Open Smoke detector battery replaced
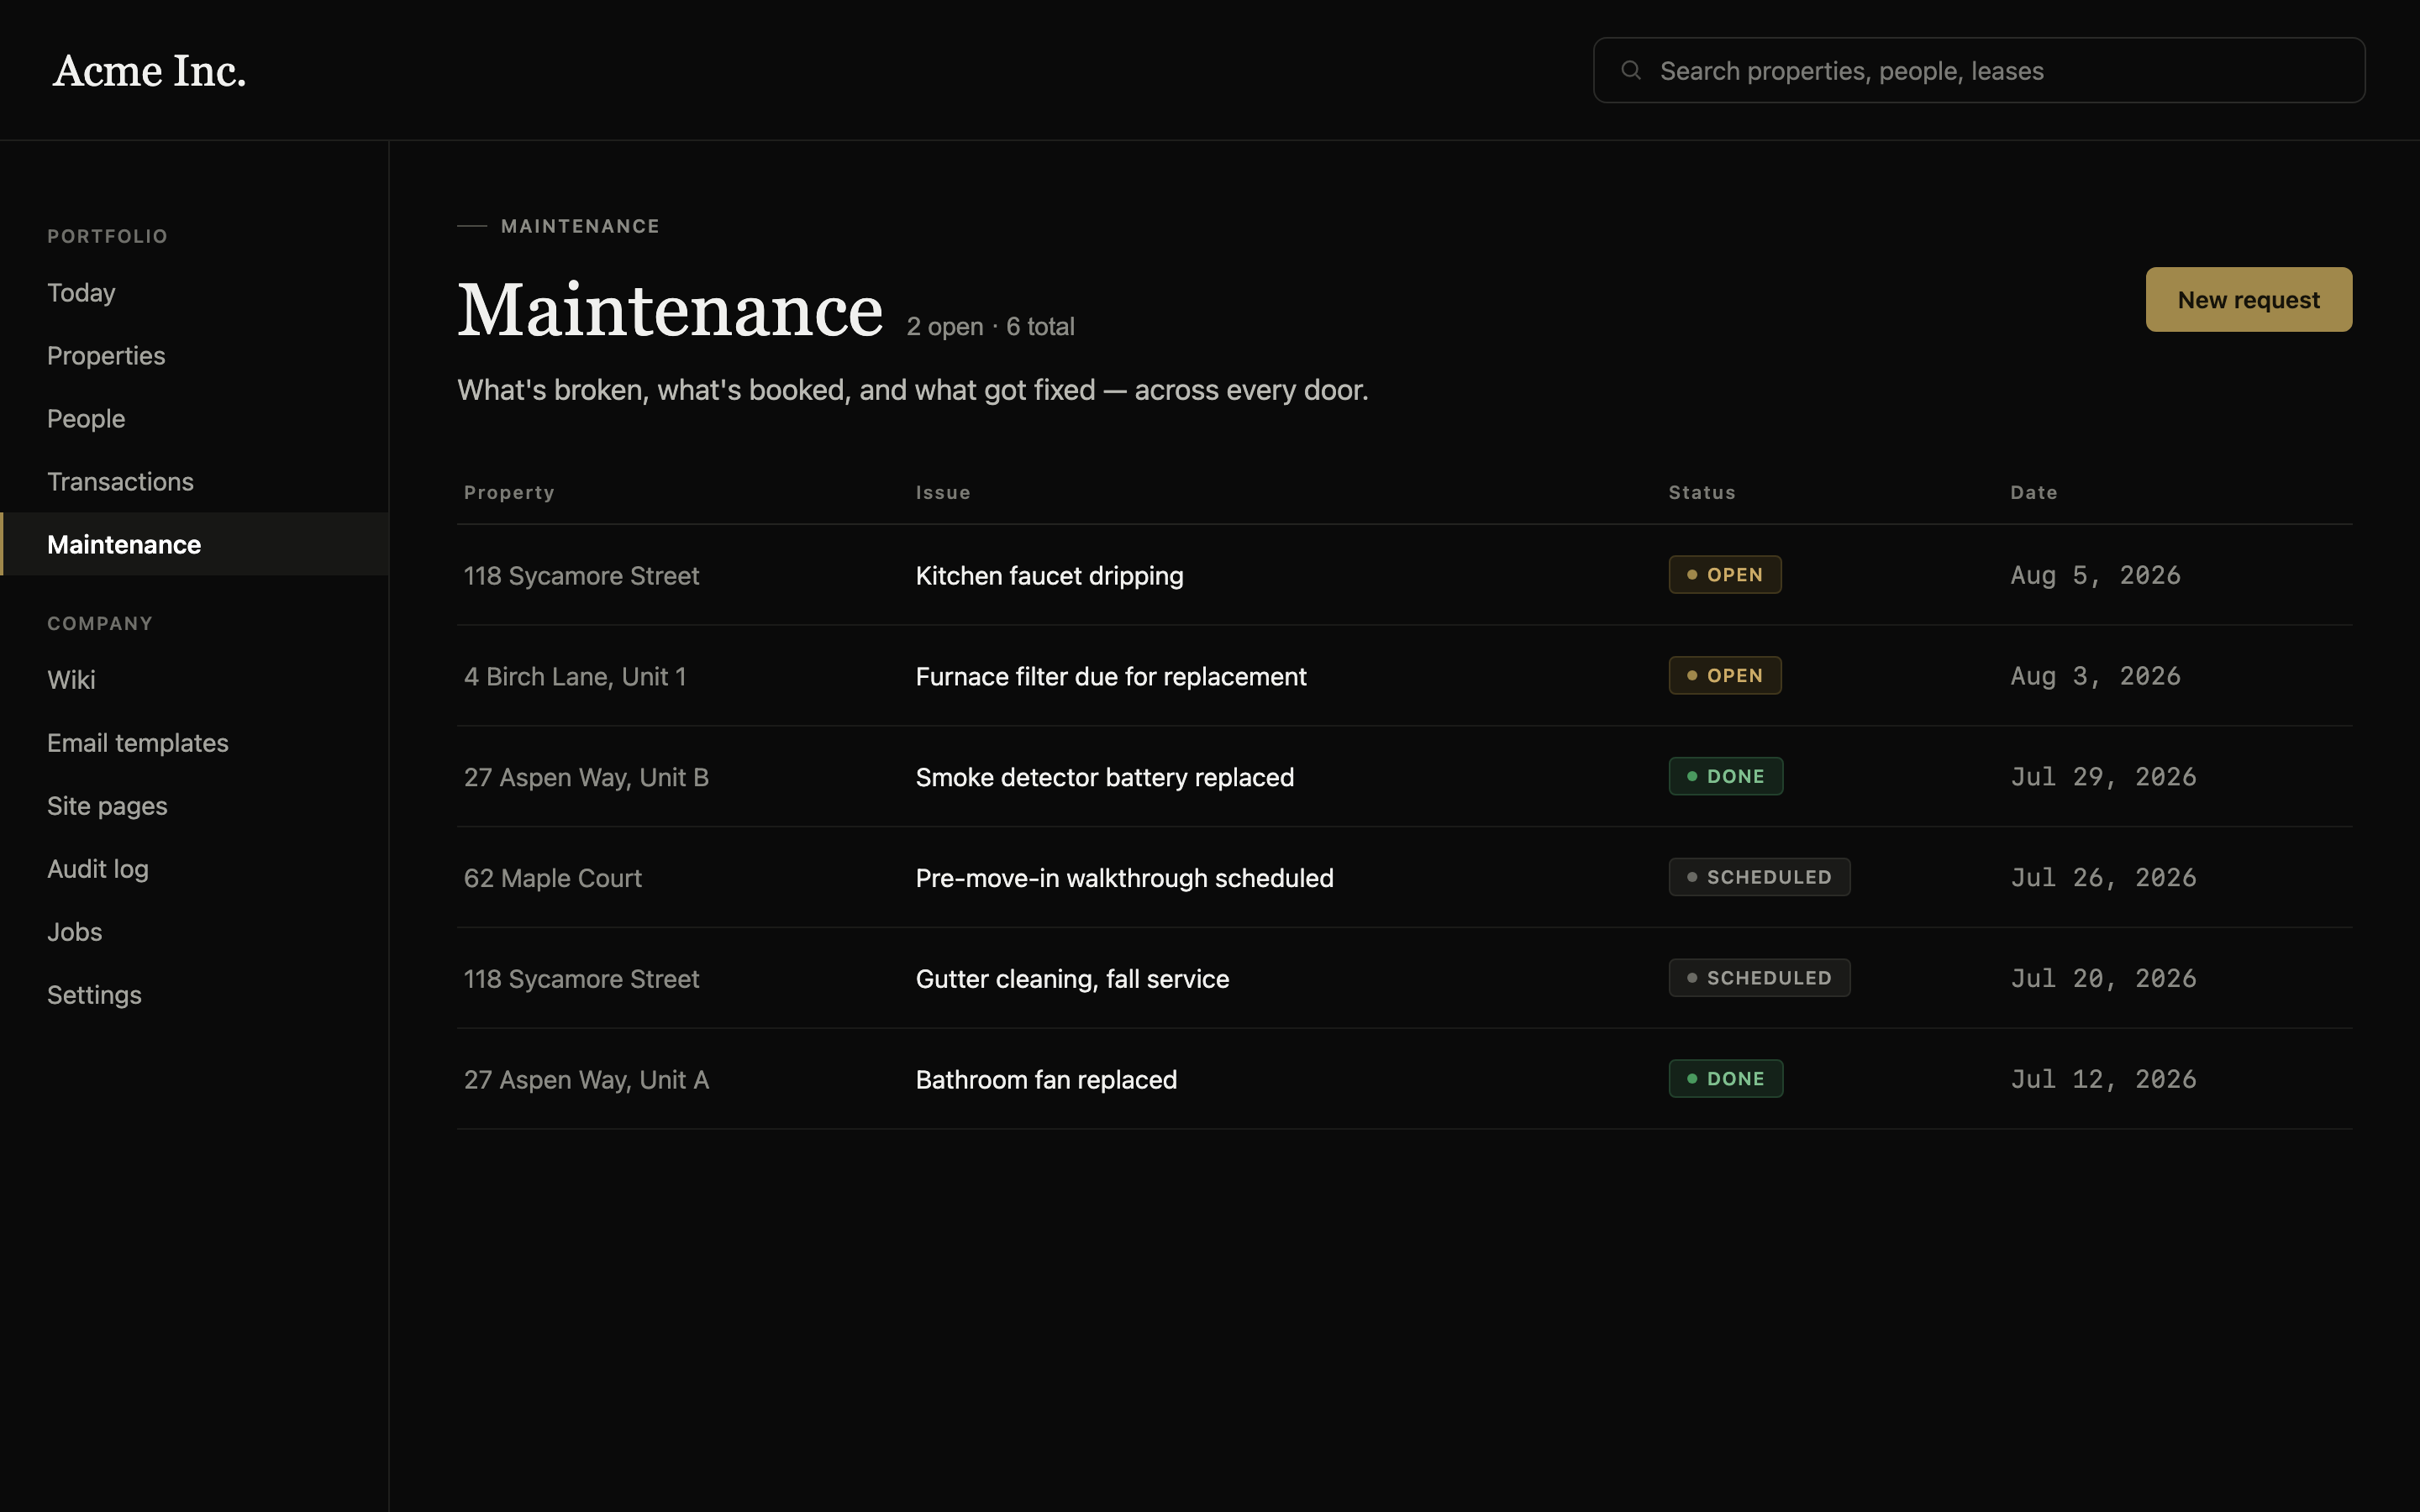This screenshot has height=1512, width=2420. 1105,778
